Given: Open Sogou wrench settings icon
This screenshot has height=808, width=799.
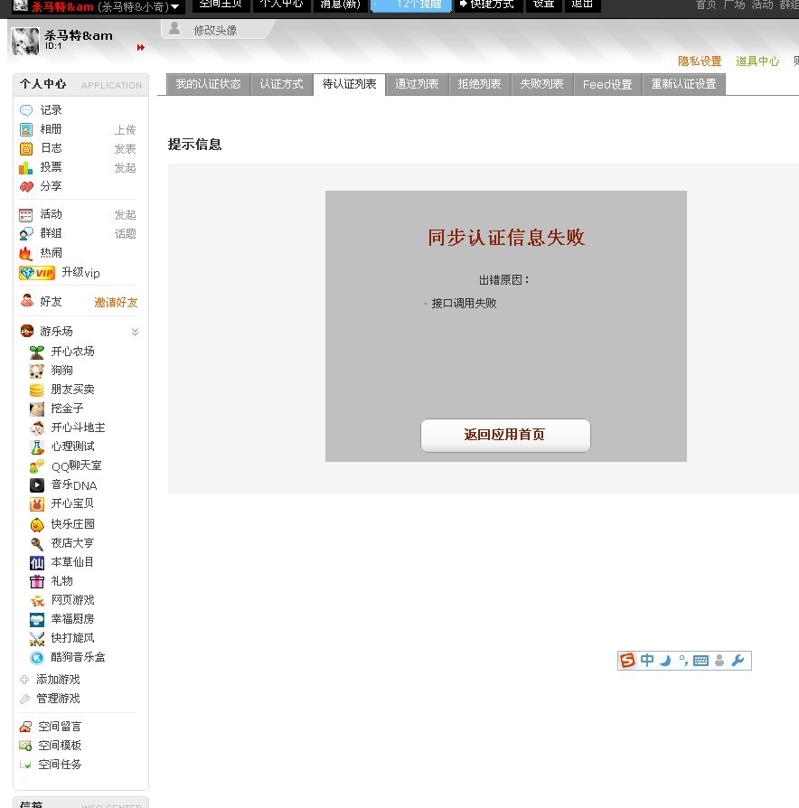Looking at the screenshot, I should point(738,661).
